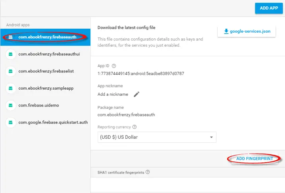Select com.google.firebase.quickstart.auth app
The image size is (285, 193).
[x=53, y=123]
